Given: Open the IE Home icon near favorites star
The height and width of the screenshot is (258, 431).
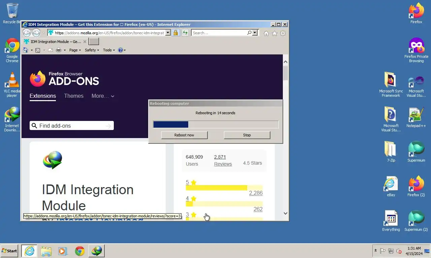Looking at the screenshot, I should click(266, 33).
